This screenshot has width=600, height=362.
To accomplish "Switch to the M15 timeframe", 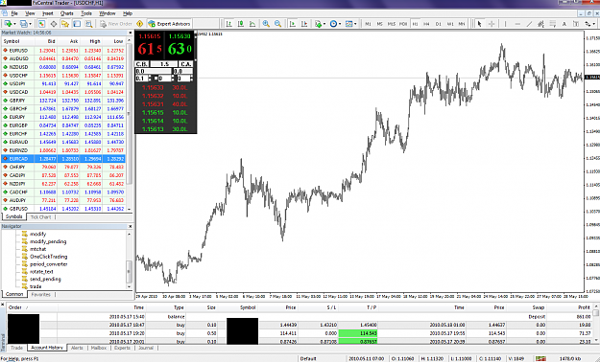I will (x=392, y=24).
